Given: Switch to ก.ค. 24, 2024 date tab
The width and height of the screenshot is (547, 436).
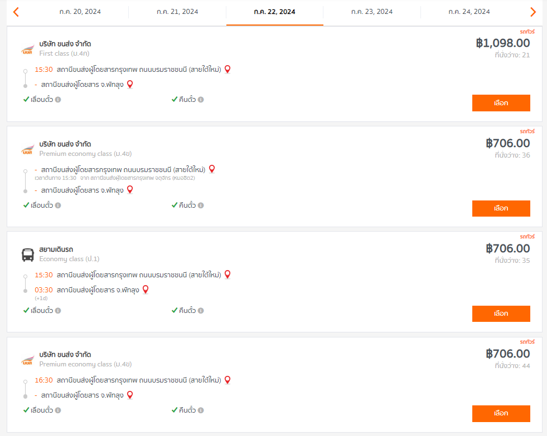Looking at the screenshot, I should click(x=469, y=12).
